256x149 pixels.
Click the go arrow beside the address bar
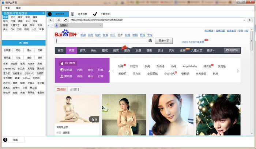pos(250,20)
